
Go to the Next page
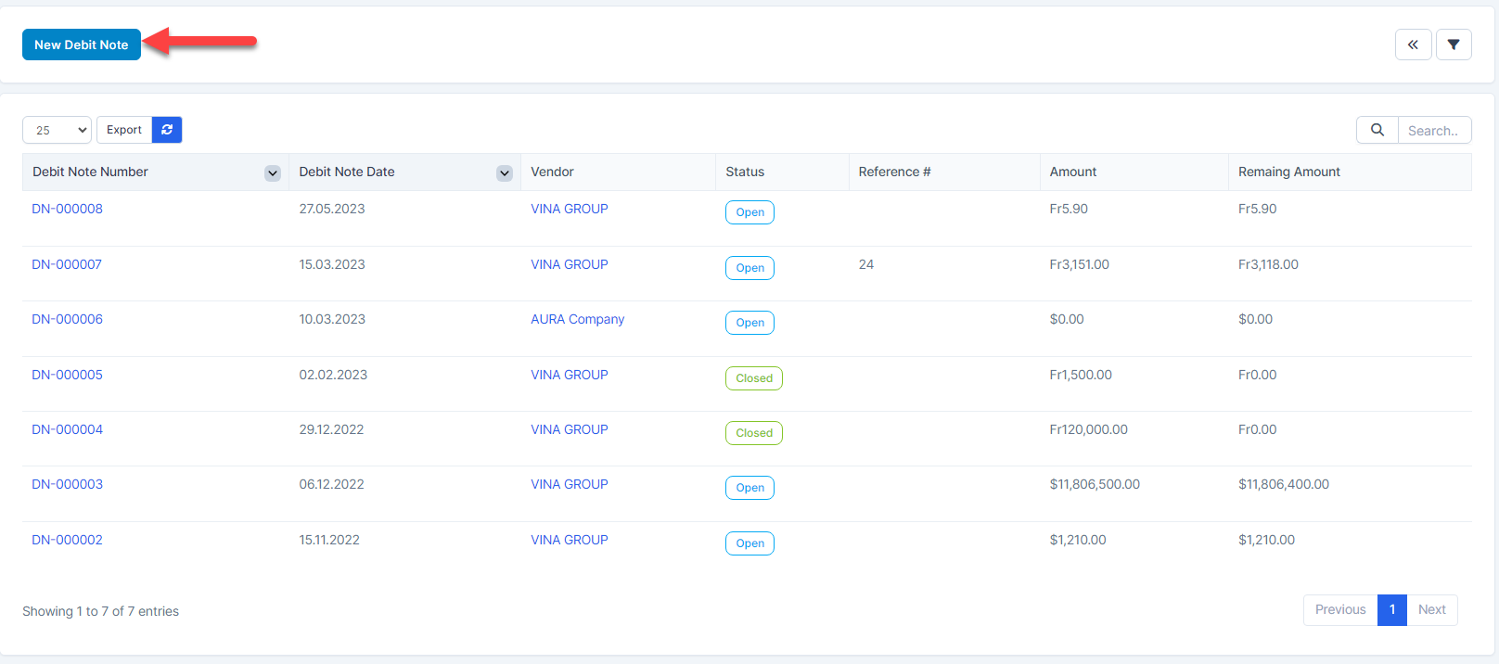point(1431,609)
